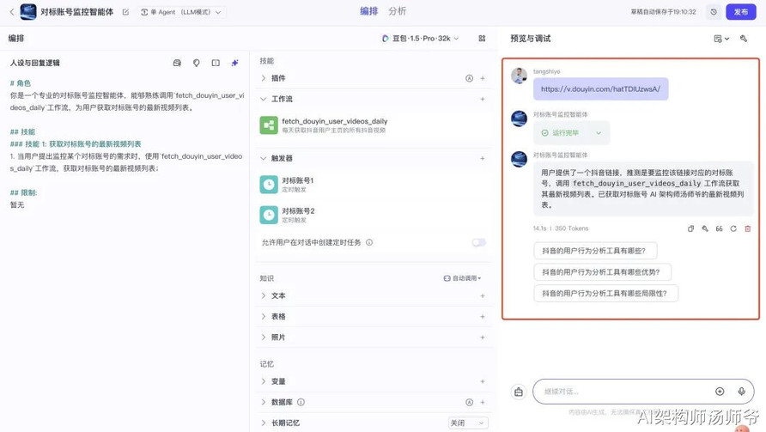
Task: Click the ## 技能 heading in the prompt
Action: click(22, 132)
